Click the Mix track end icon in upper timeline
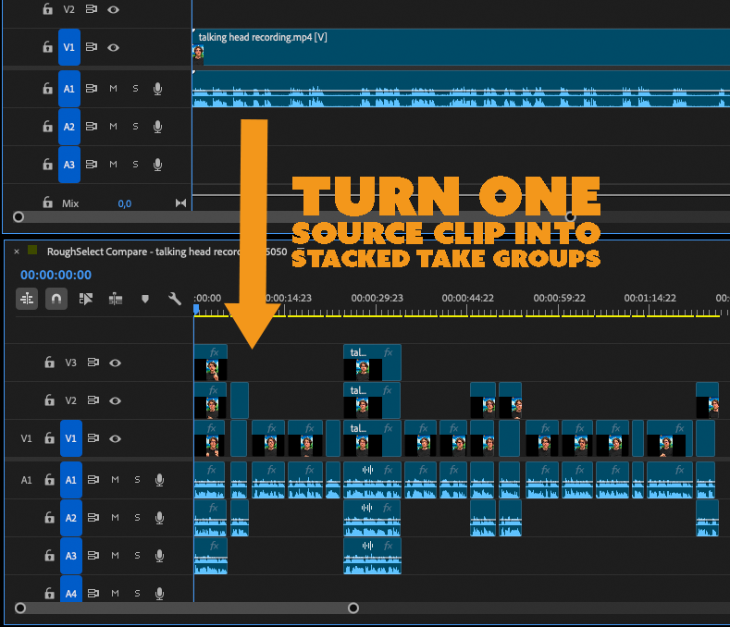730x627 pixels. pos(180,203)
